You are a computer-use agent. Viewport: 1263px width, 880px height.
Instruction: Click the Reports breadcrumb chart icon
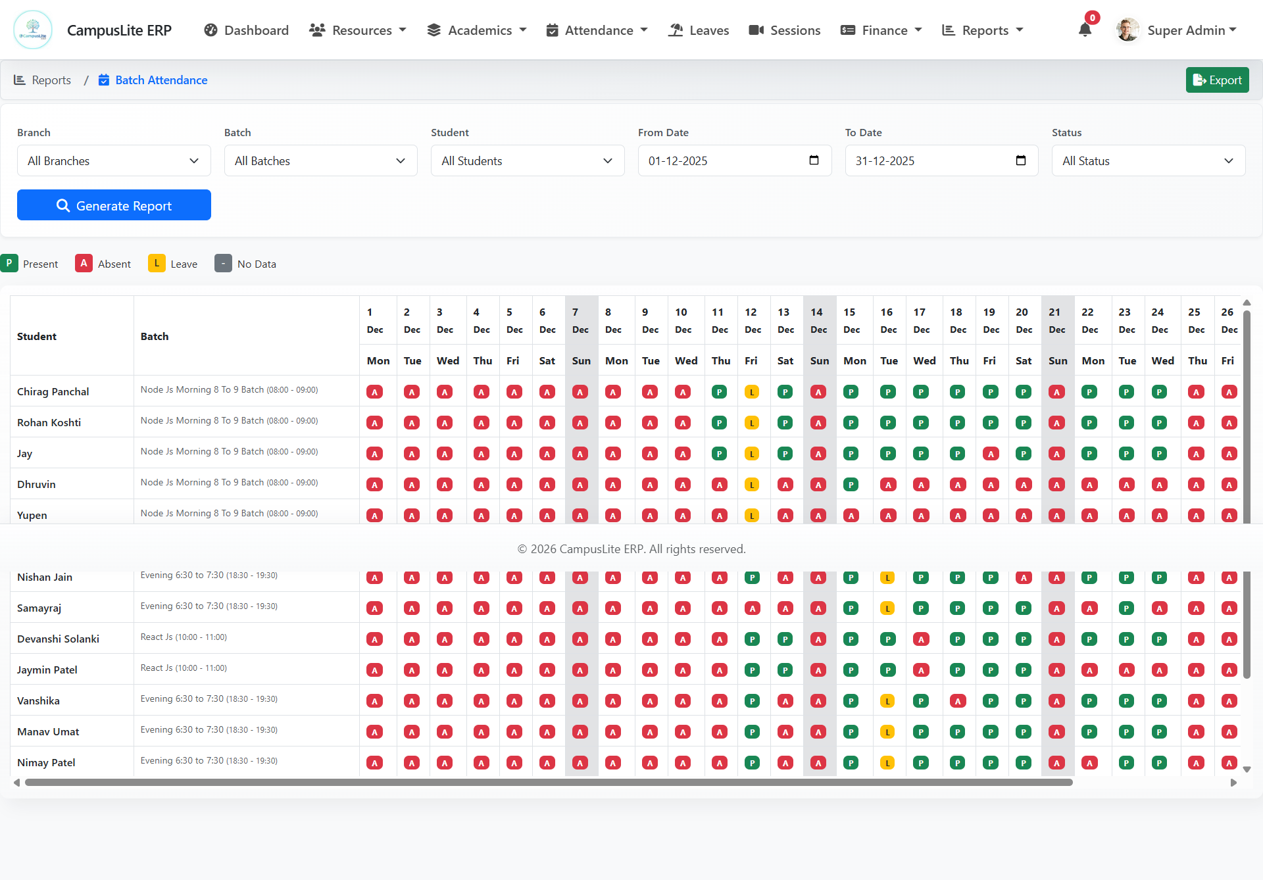click(20, 80)
